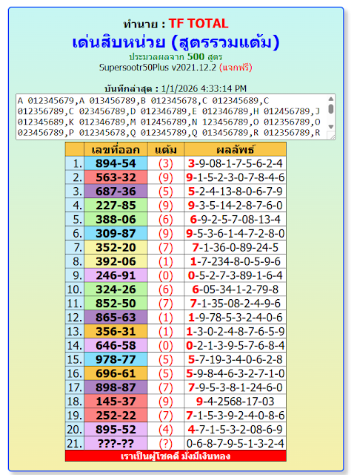Click result 4-7-1-5-3-2-08-6-9
The height and width of the screenshot is (475, 357).
[236, 429]
